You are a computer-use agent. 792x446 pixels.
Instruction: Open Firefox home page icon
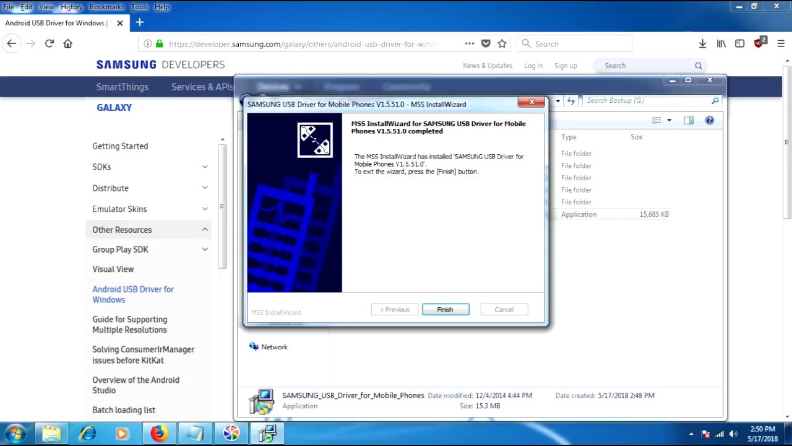coord(68,43)
